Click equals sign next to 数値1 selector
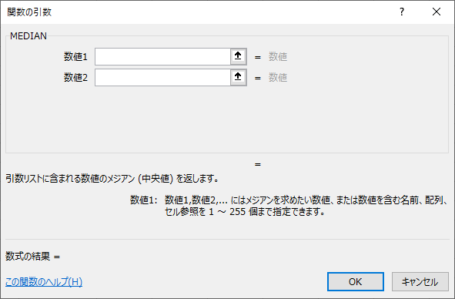 [x=258, y=57]
